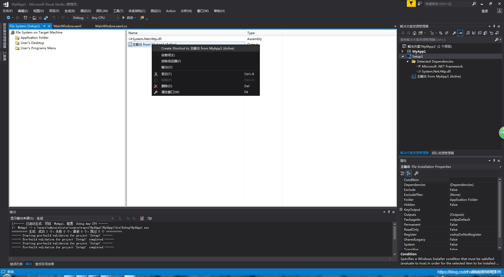Collapse the Setup1 project node

(x=403, y=57)
